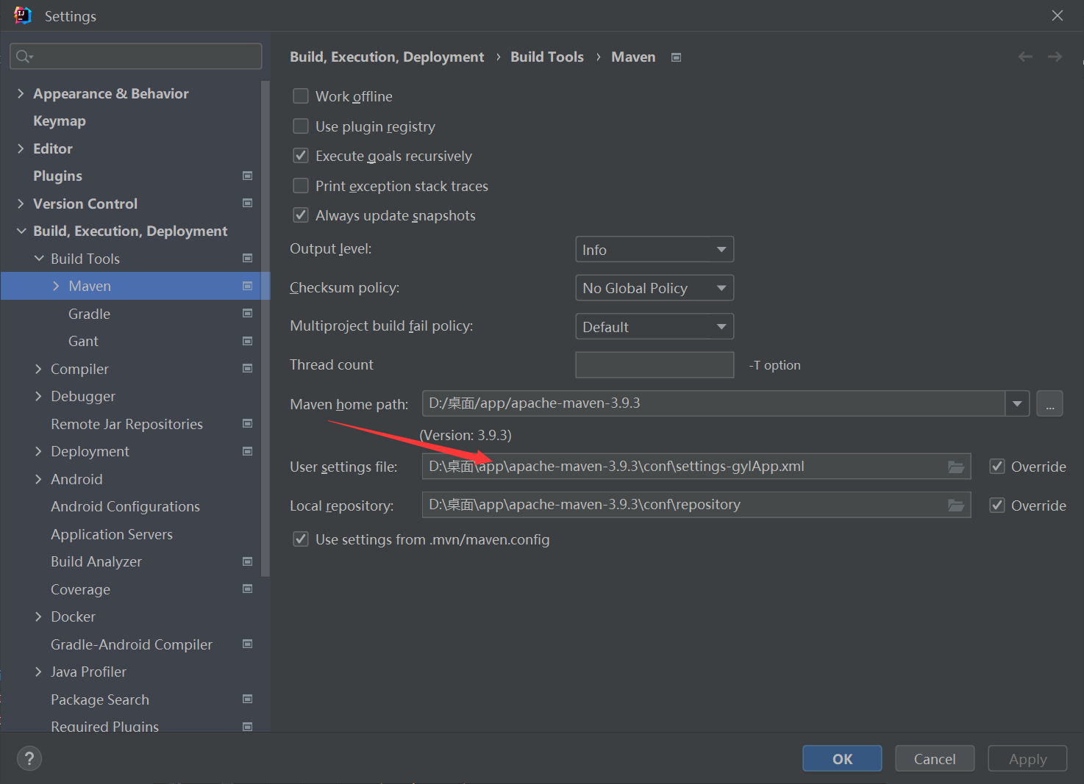Enable Use plugin registry checkbox
The width and height of the screenshot is (1084, 784).
tap(301, 126)
